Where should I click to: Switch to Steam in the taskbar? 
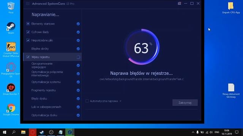(42, 132)
